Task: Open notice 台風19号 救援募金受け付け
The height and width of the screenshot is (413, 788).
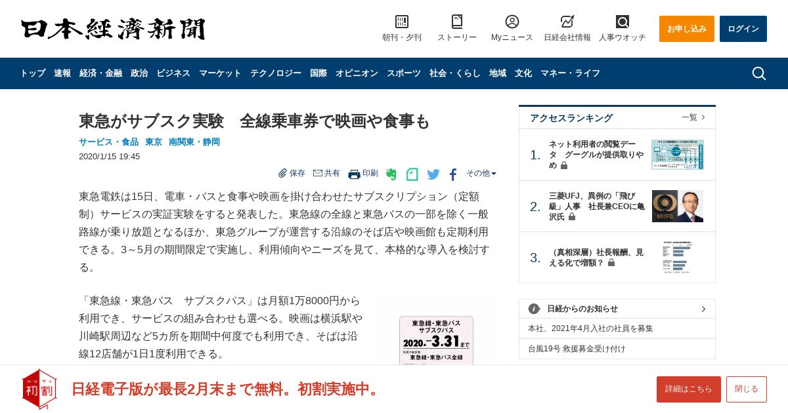Action: pos(577,349)
